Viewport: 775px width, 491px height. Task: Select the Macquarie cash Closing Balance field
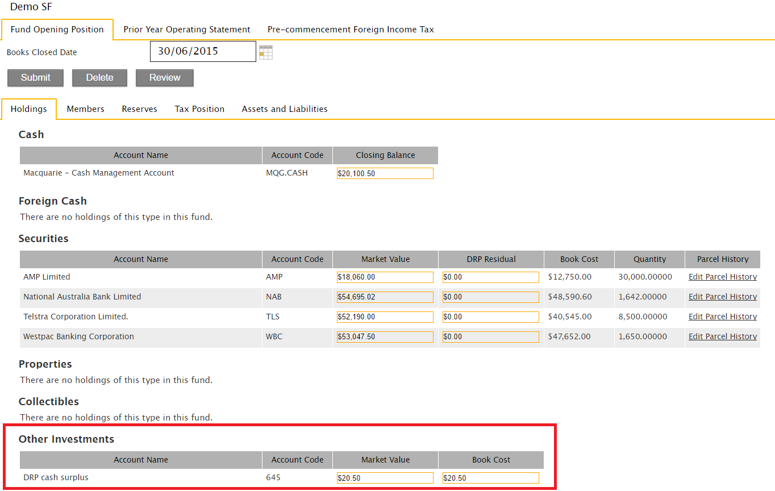[x=385, y=173]
